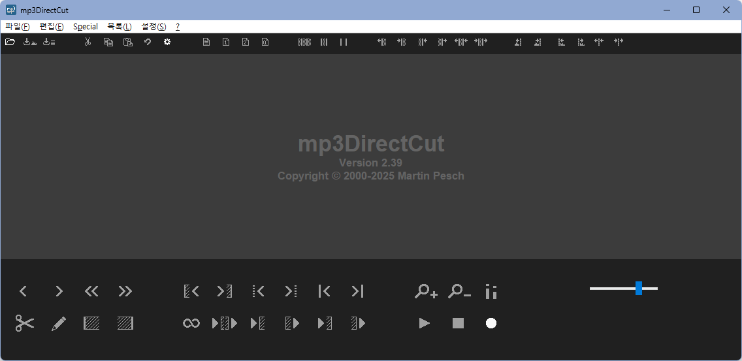Jump forward with double right chevrons
742x361 pixels.
coord(125,291)
